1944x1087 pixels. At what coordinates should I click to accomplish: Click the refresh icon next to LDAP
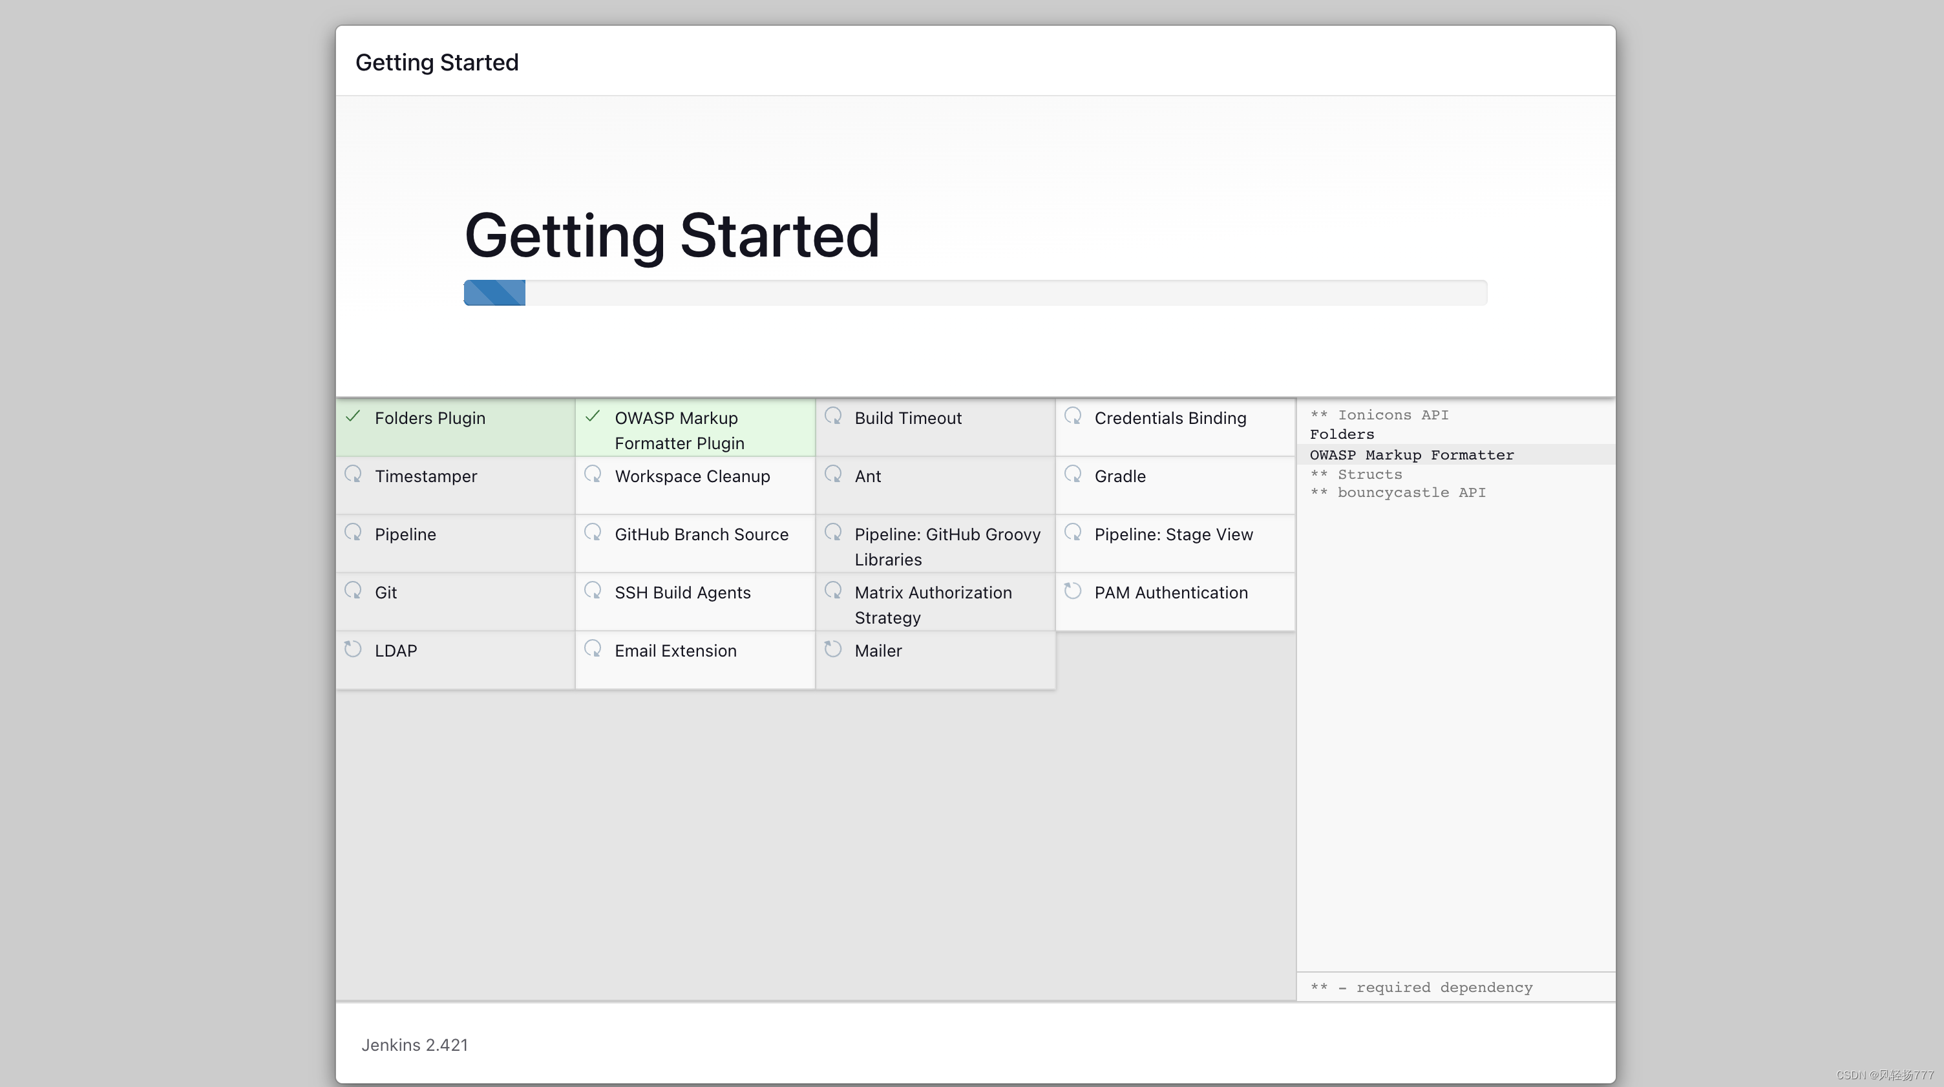[x=352, y=648]
